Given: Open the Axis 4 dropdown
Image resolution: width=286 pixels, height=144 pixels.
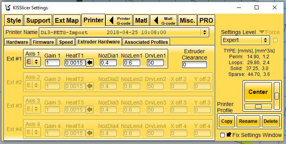Looking at the screenshot, I should click(33, 132).
